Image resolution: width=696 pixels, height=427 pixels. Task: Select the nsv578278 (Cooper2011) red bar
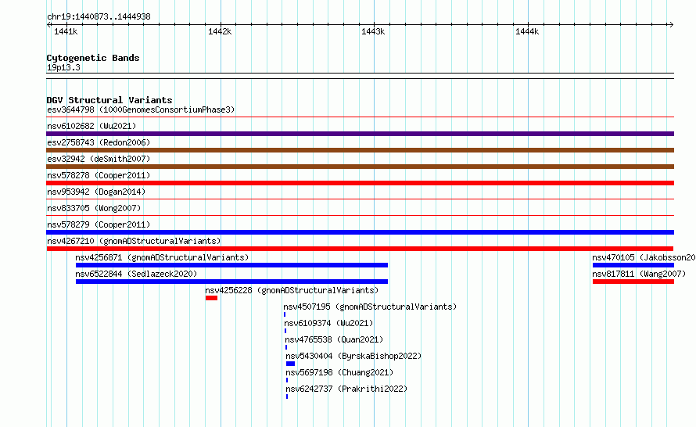click(360, 183)
